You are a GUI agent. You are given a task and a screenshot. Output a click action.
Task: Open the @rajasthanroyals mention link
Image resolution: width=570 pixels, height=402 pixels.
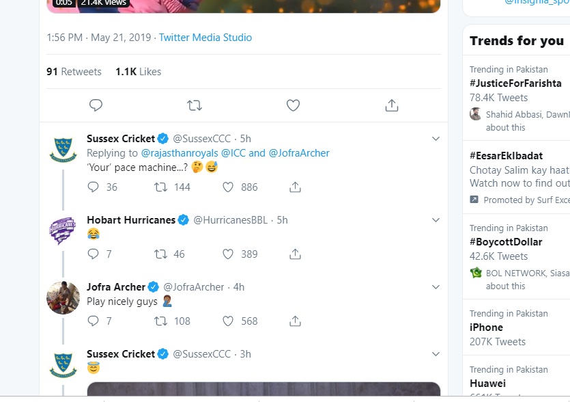click(x=179, y=152)
